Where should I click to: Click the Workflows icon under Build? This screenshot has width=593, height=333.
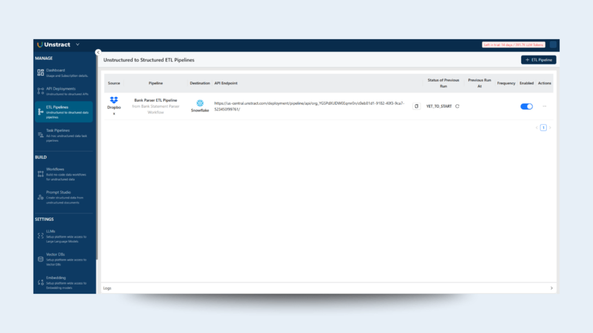pyautogui.click(x=41, y=173)
